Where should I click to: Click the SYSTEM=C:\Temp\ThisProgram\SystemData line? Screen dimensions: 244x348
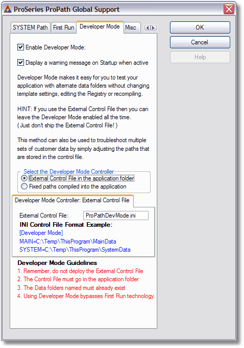coord(75,250)
